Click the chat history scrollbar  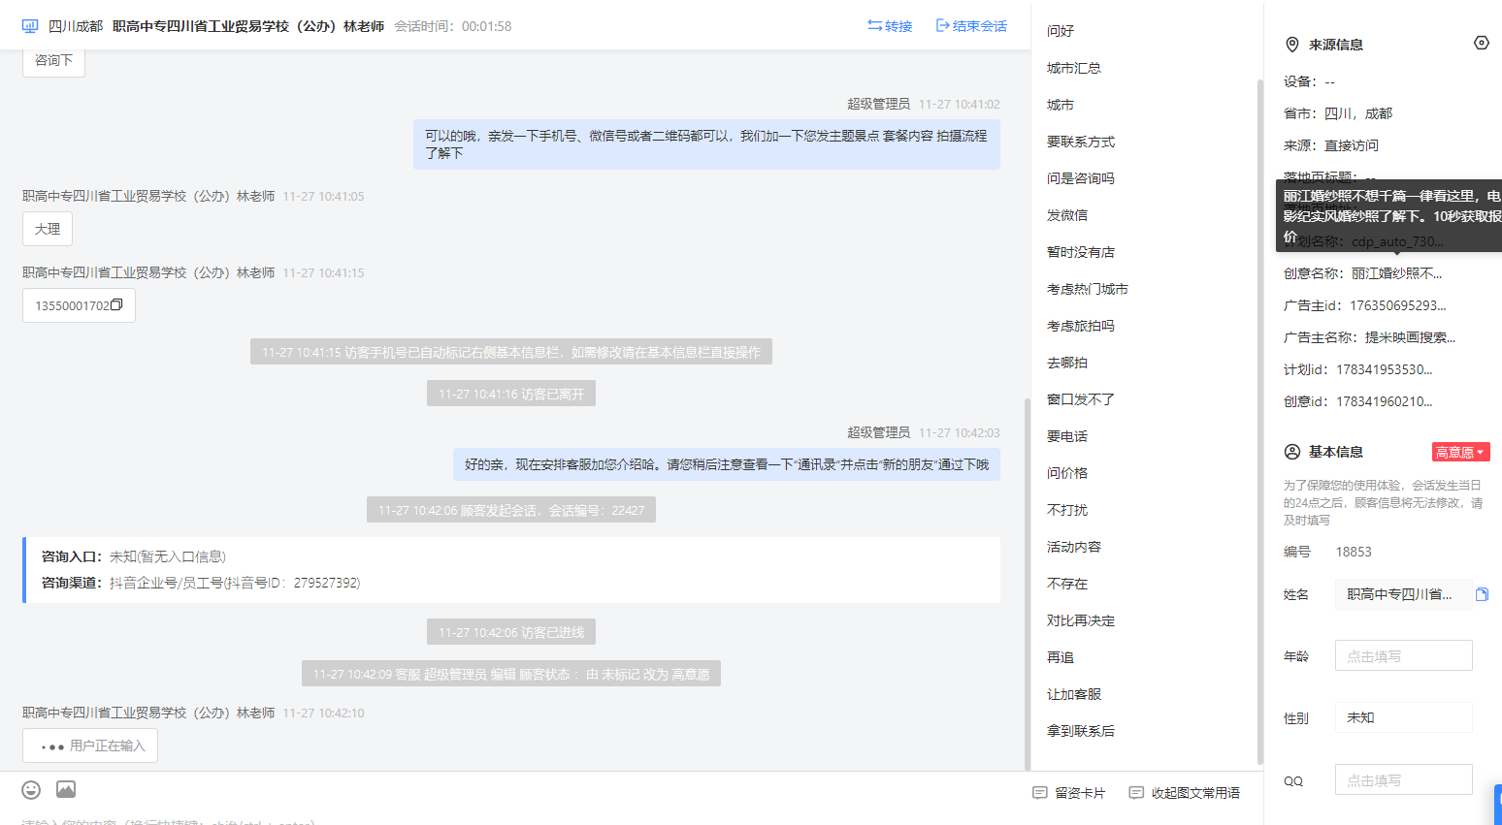[x=1028, y=584]
